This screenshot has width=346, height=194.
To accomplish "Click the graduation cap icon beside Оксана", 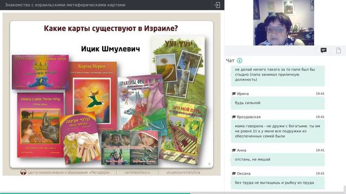I will [x=234, y=174].
